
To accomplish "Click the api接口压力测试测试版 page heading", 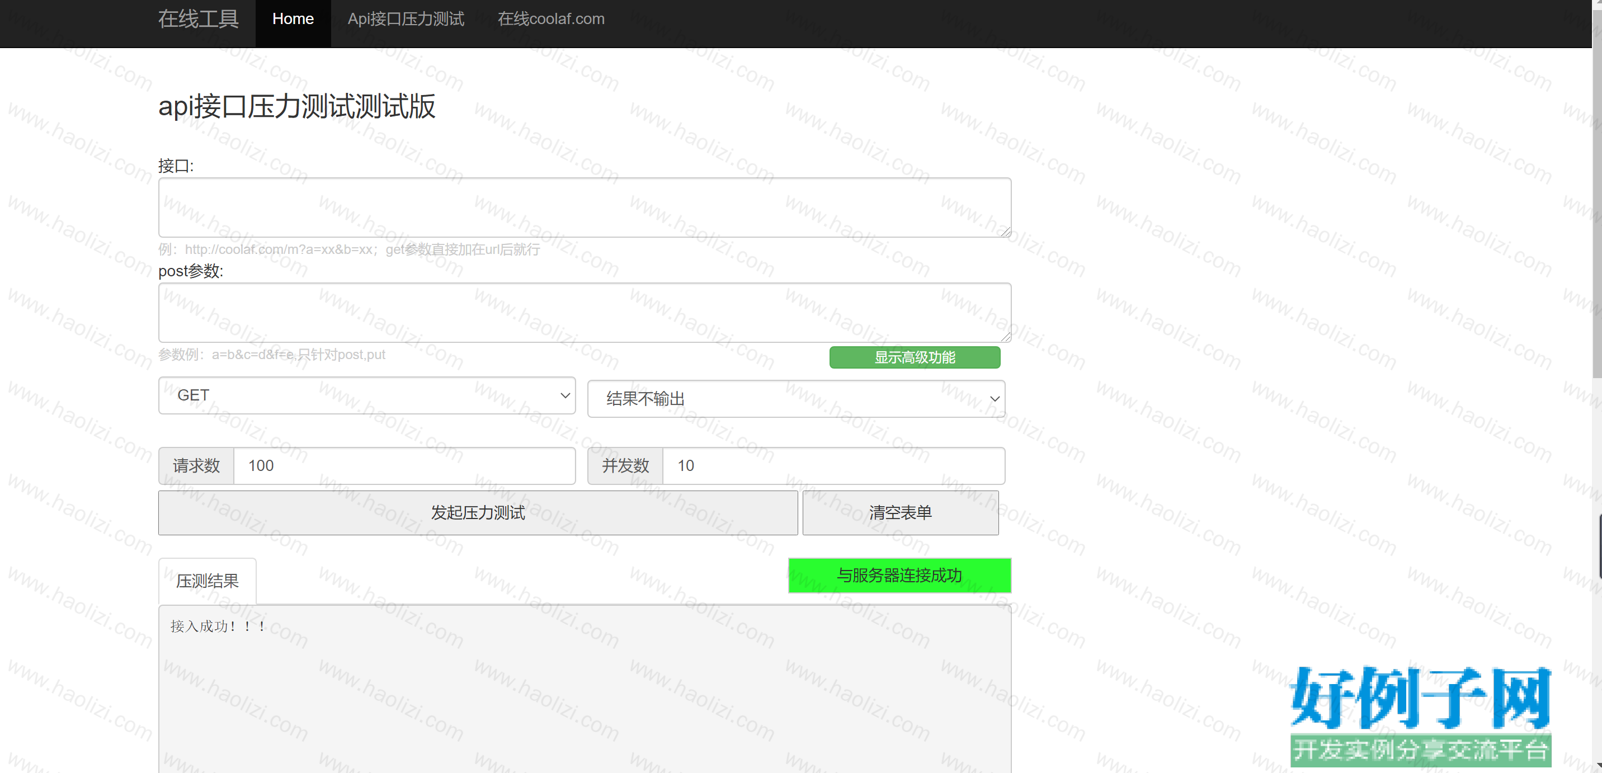I will point(296,106).
